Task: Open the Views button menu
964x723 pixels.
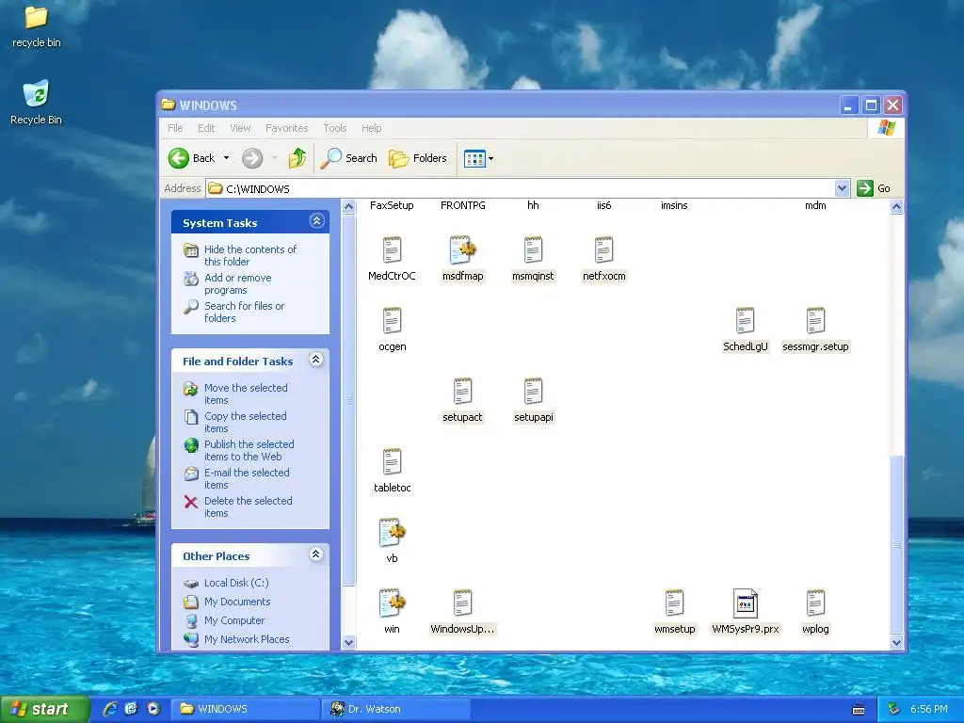Action: [478, 158]
